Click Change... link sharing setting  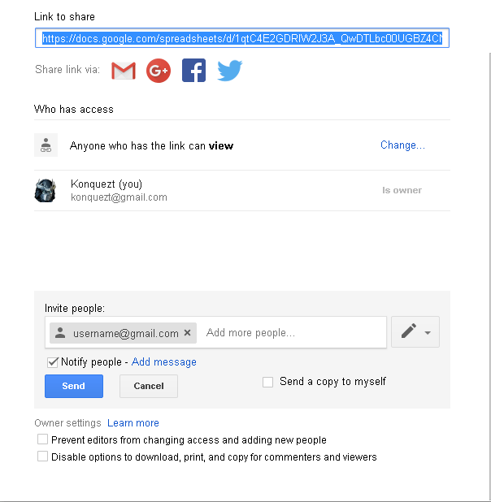tap(402, 145)
